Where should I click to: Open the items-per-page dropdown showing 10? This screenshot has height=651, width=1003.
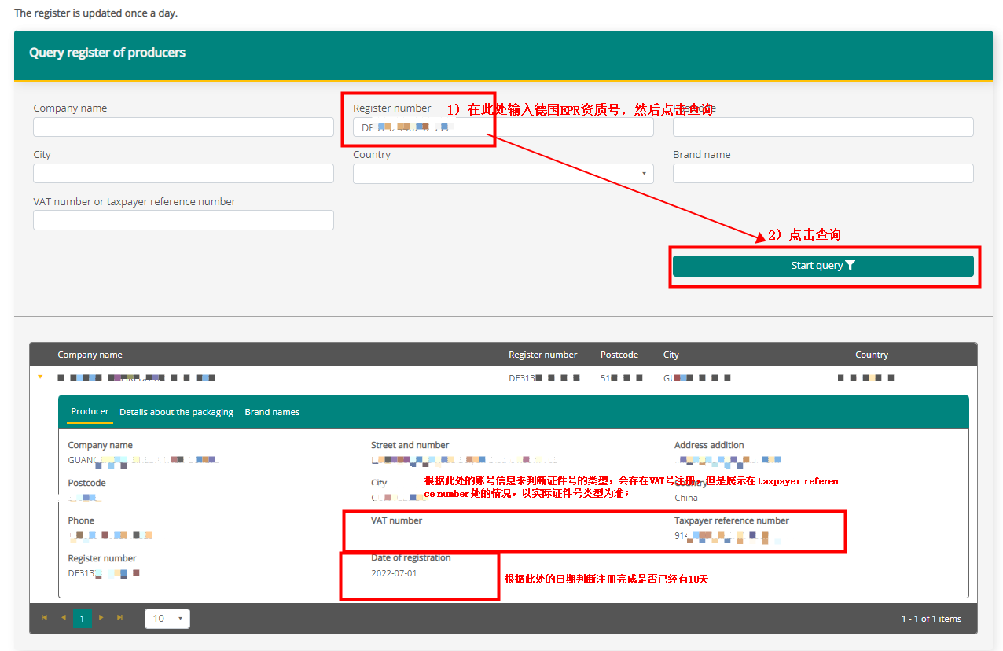point(167,619)
